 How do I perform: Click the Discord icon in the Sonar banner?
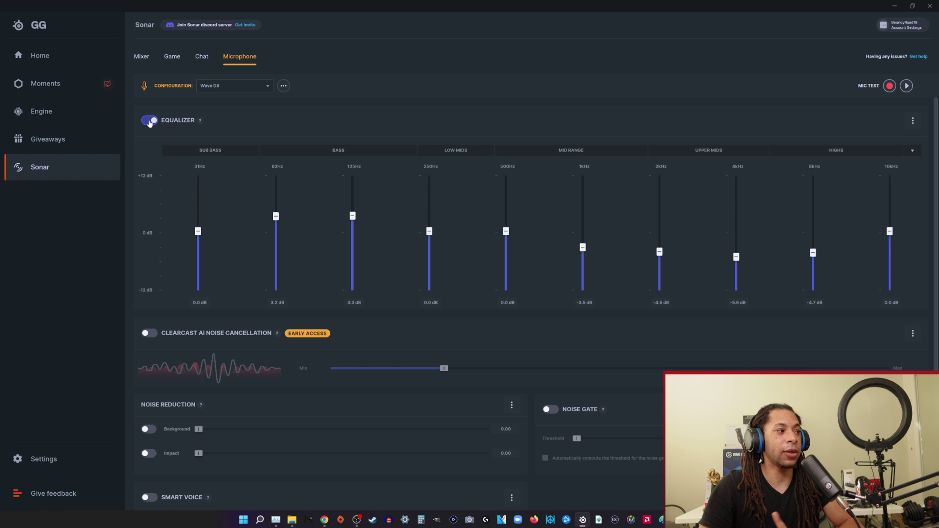170,25
